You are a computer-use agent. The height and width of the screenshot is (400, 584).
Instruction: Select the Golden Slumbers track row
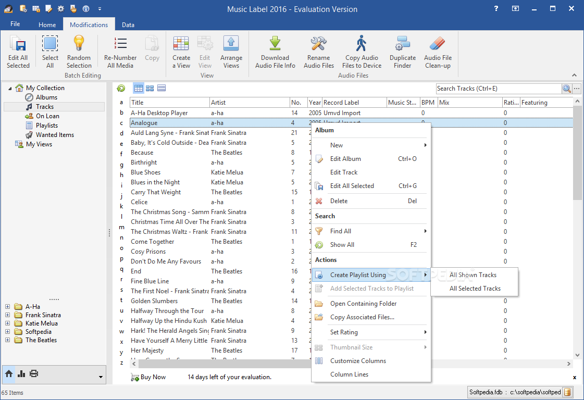(220, 301)
